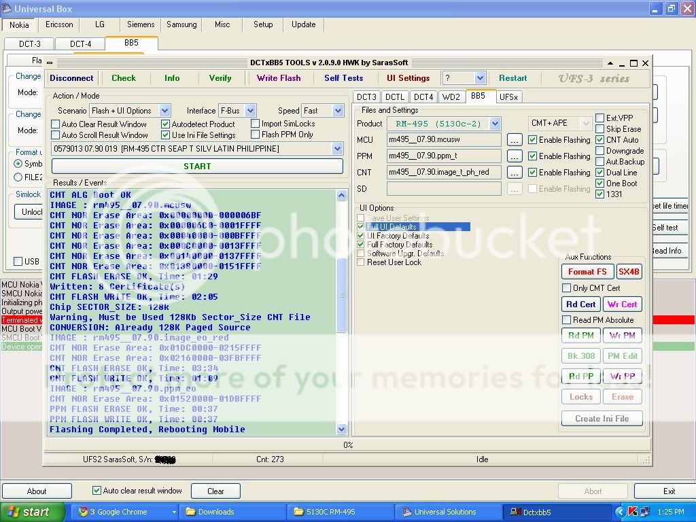Expand product code list dropdown
696x522 pixels.
[338, 148]
